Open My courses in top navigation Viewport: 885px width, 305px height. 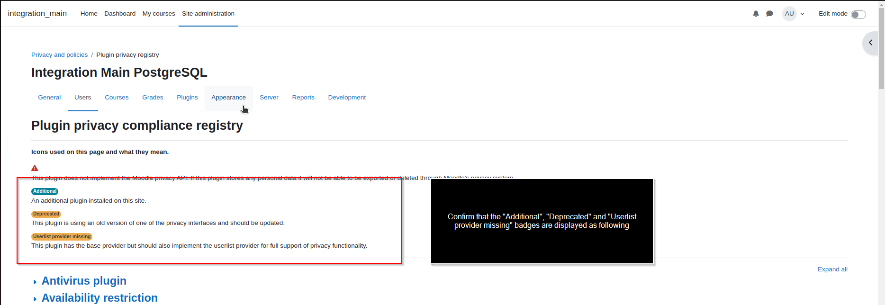click(159, 14)
